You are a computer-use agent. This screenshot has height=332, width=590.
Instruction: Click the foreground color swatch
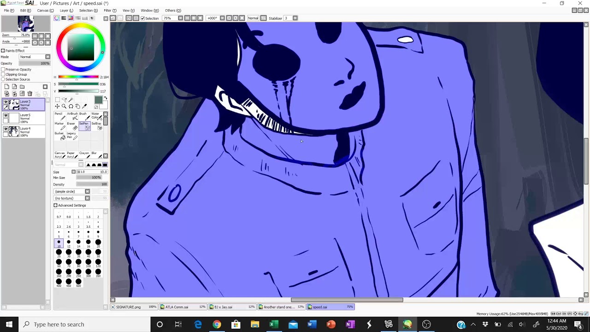[x=99, y=100]
